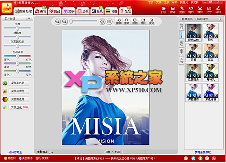Click the 预览 preview button
Viewport: 226px width, 163px height.
[151, 21]
